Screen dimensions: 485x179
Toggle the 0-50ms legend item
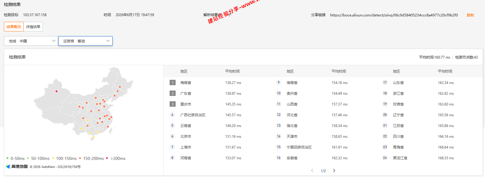click(x=16, y=158)
